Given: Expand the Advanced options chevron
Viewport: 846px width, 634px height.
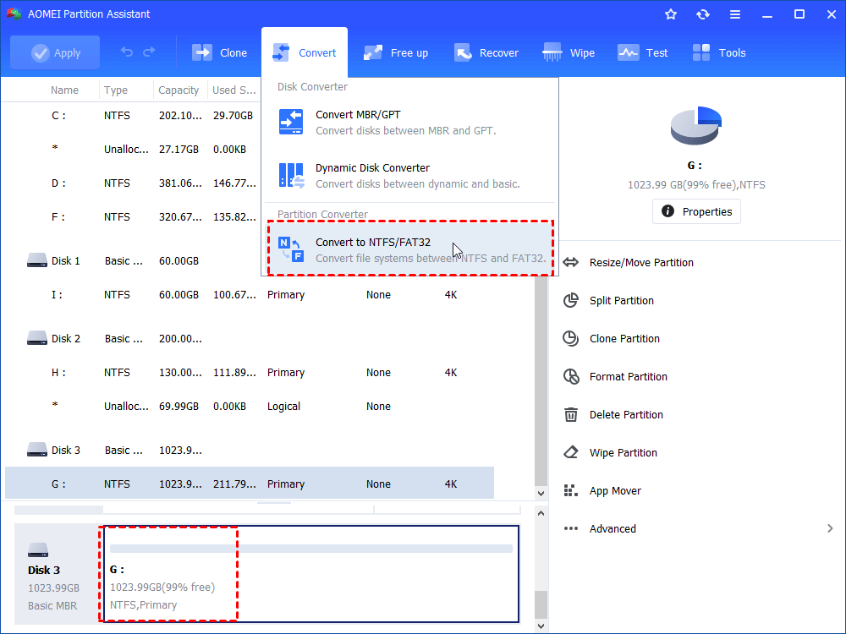Looking at the screenshot, I should (829, 528).
